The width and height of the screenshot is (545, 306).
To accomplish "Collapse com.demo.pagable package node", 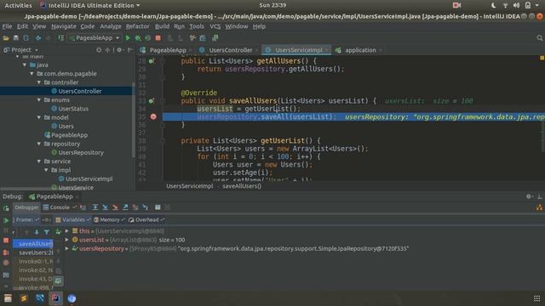I will pyautogui.click(x=32, y=74).
